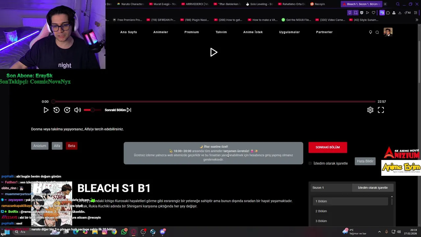Click İzledim olarak işaretle in season panel
Screen dimensions: 421x237
tap(373, 188)
